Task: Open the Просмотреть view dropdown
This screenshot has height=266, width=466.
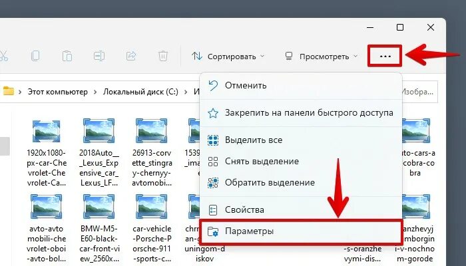Action: coord(321,56)
